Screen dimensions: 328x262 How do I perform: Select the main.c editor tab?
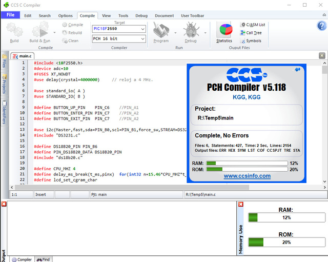[23, 56]
